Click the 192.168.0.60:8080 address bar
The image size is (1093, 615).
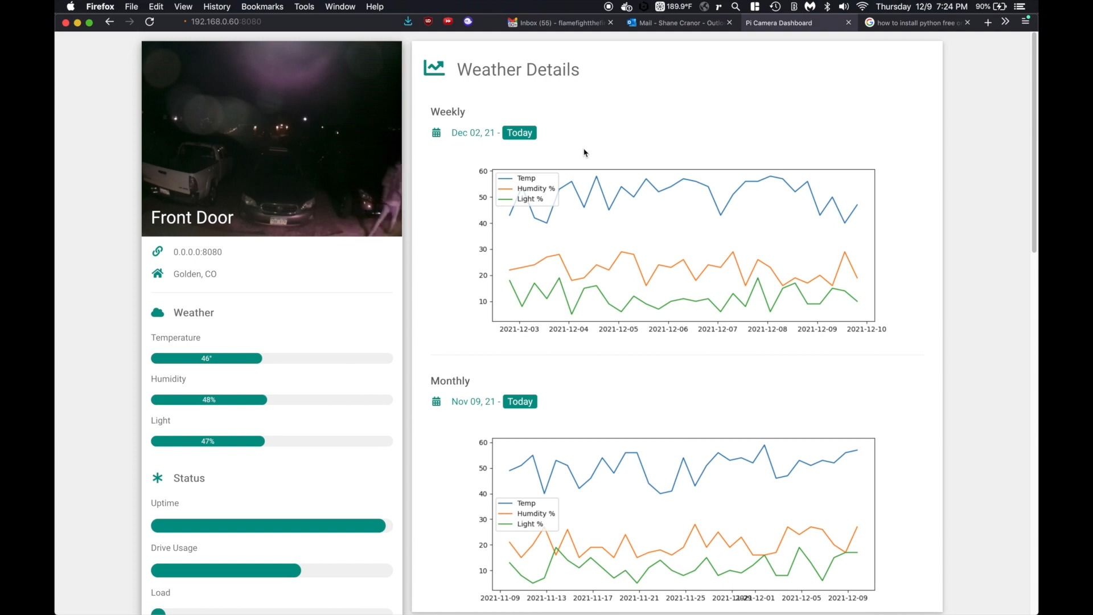pos(226,22)
